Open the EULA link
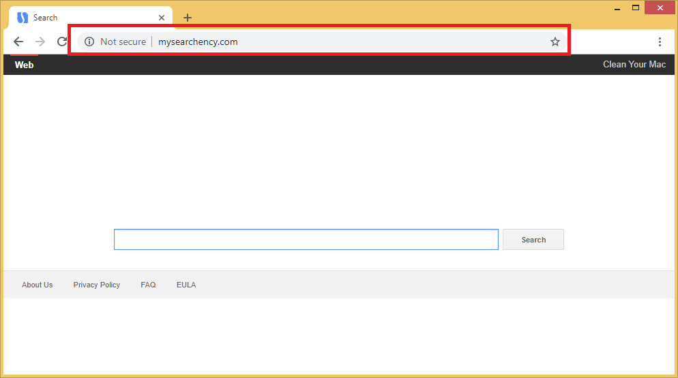678x378 pixels. tap(186, 285)
